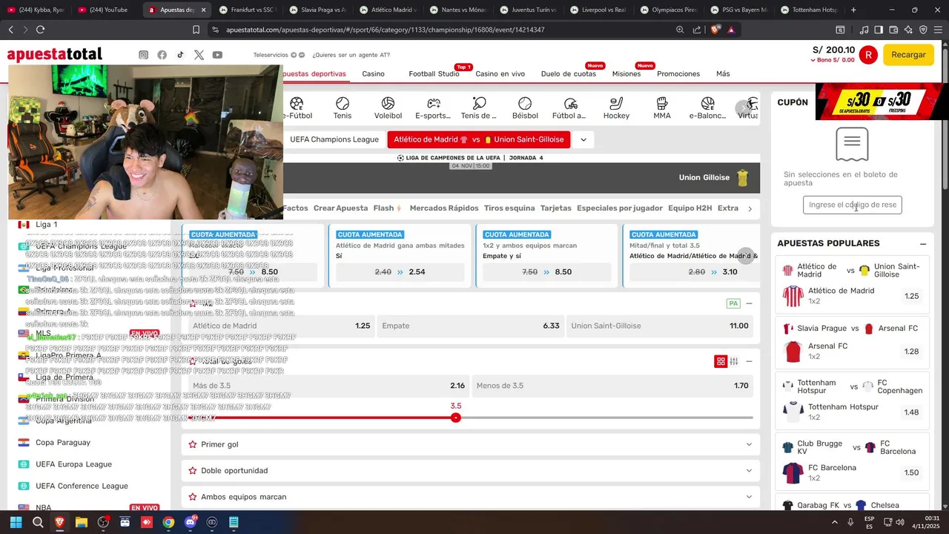Viewport: 949px width, 534px height.
Task: Expand the Doble oportunidad market
Action: (x=749, y=470)
